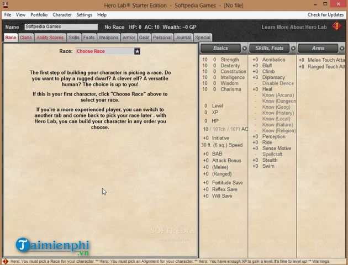Screen dimensions: 348x265
Task: Expand the Skills, Feats panel arrow
Action: pos(293,49)
